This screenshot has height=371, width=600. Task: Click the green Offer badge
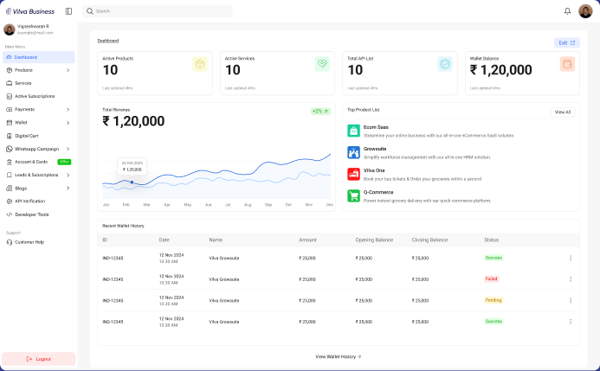(x=64, y=162)
